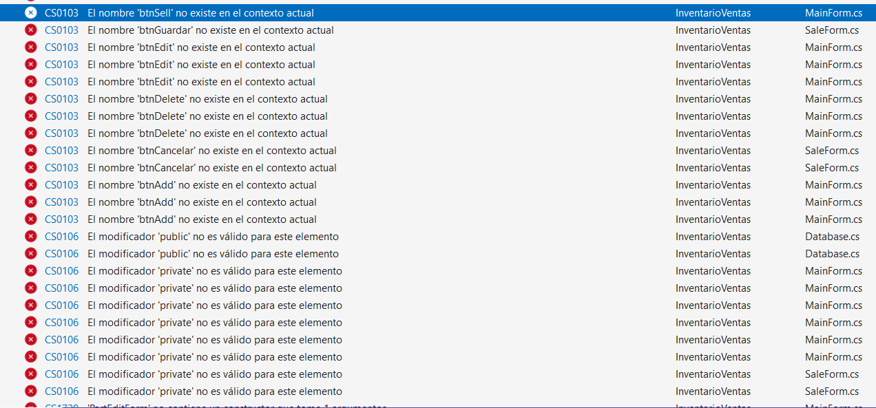Click the red error icon on the 'btnGuardar' row
Viewport: 876px width, 408px height.
point(30,30)
